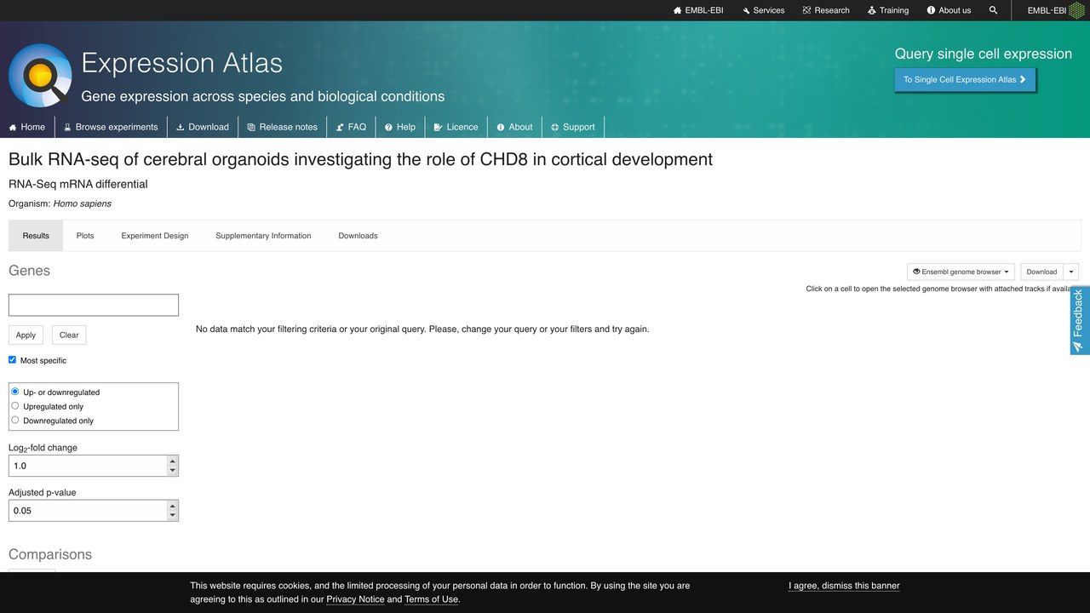
Task: Decrease the Log2-fold change value
Action: coord(173,471)
